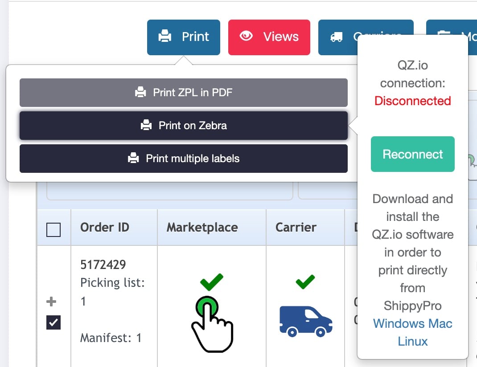
Task: Select the printer icon on the Print button
Action: click(x=165, y=37)
